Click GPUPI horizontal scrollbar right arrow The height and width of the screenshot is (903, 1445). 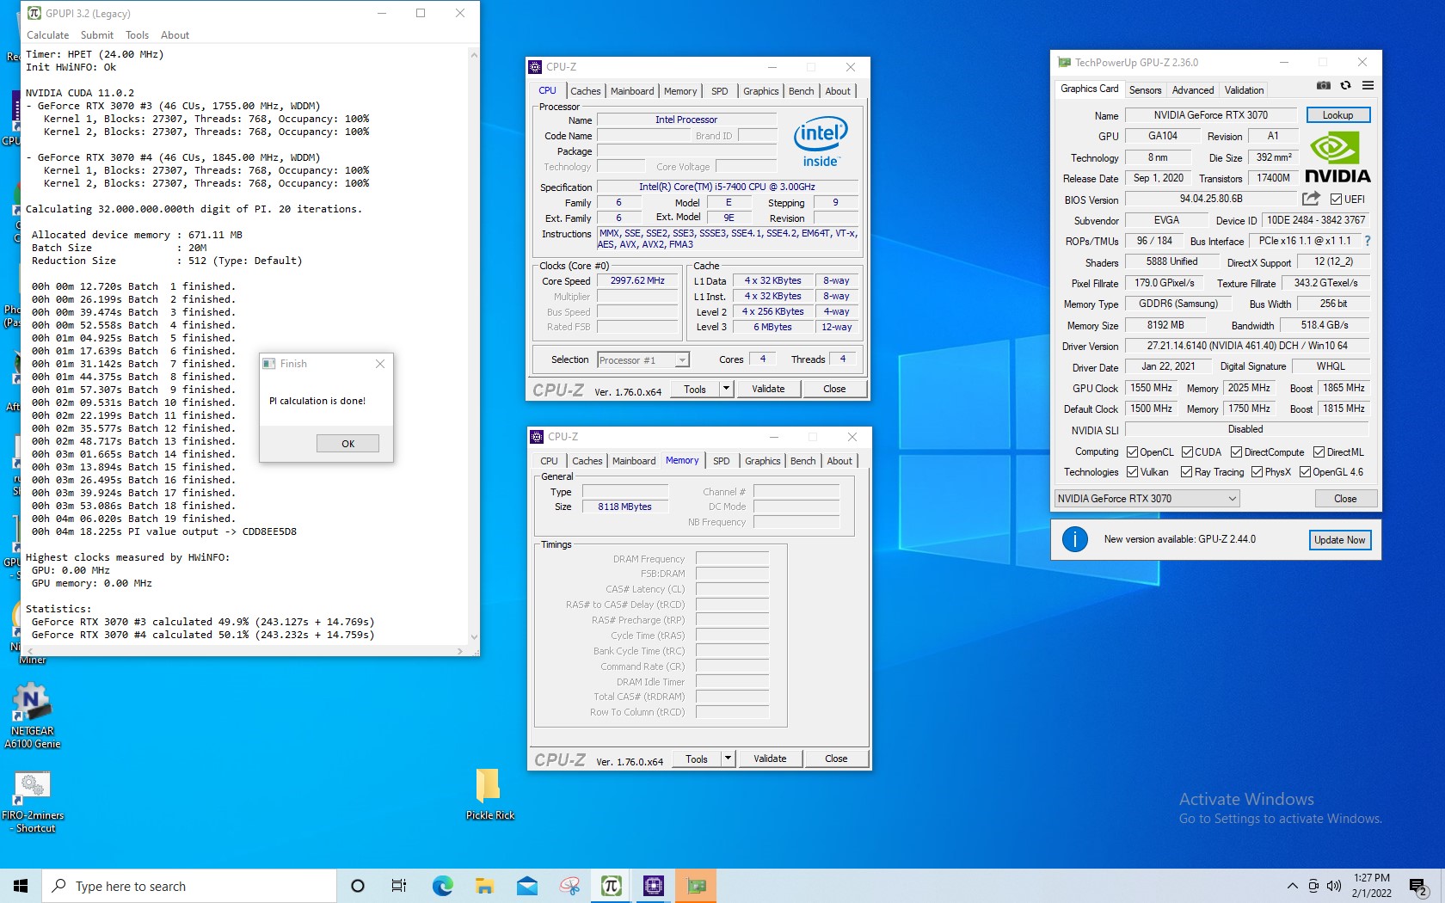tap(460, 651)
